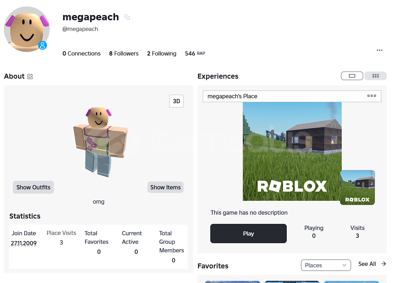The height and width of the screenshot is (283, 406).
Task: Start the game with the Play button
Action: point(248,234)
